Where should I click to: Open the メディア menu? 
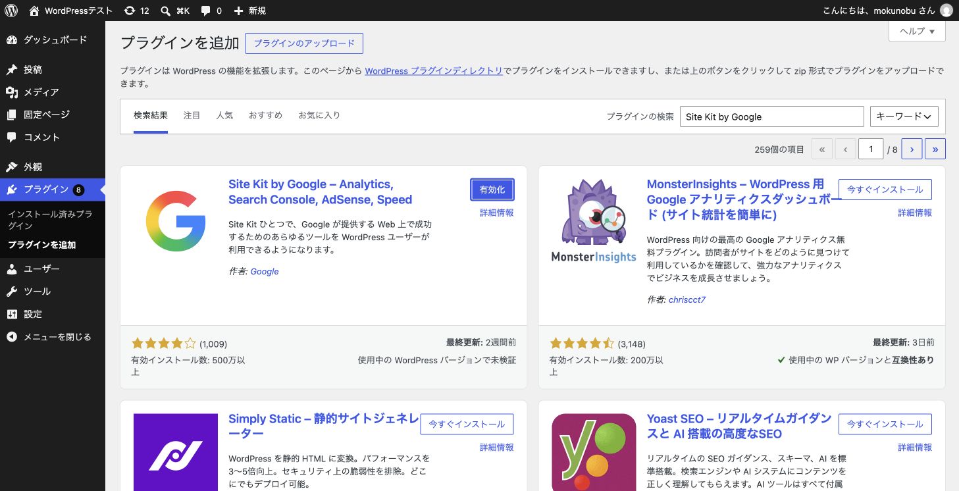point(53,92)
